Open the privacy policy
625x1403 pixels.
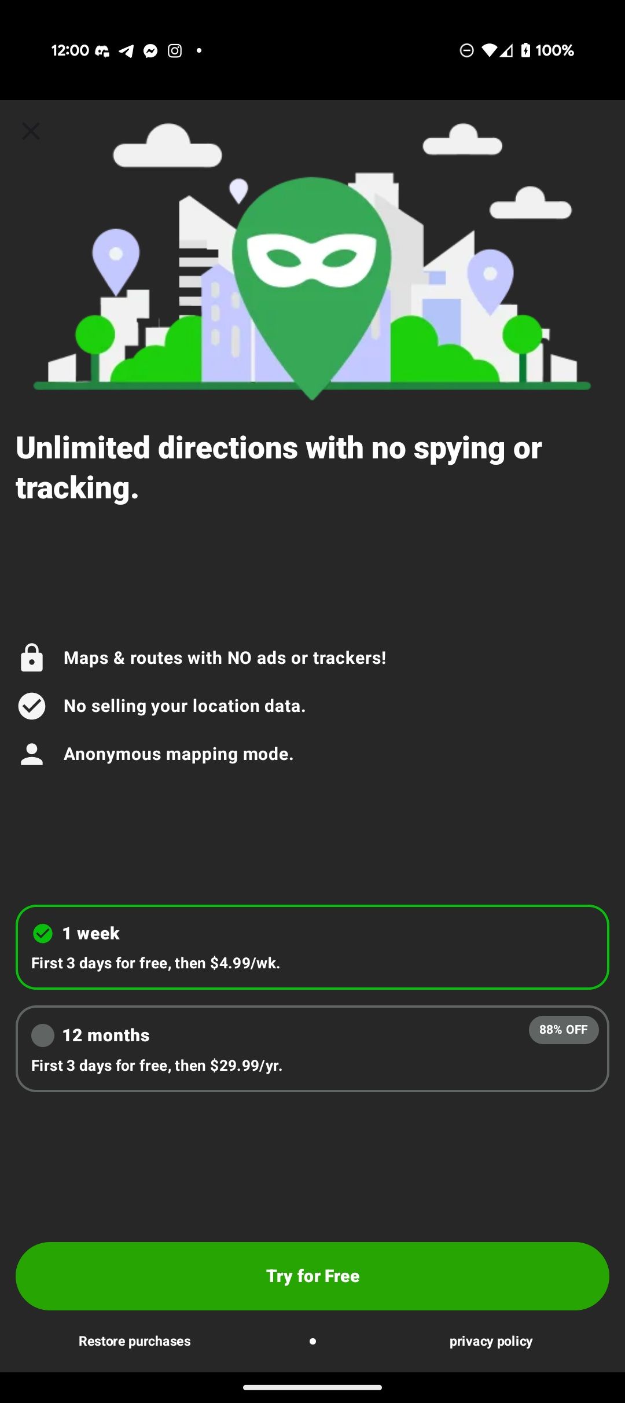pos(491,1341)
